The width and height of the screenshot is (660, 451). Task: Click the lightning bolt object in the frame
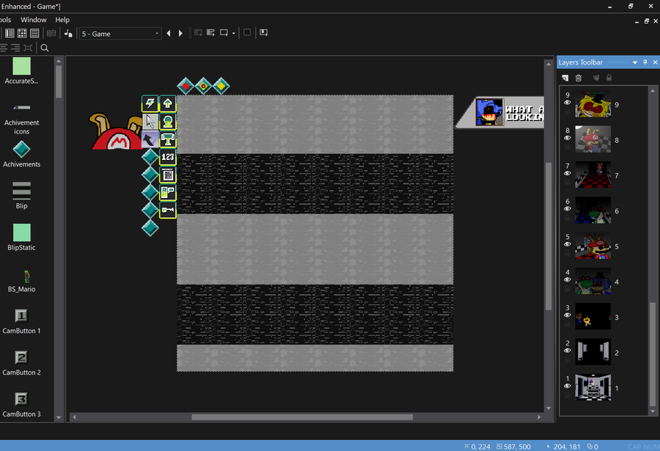click(x=150, y=103)
